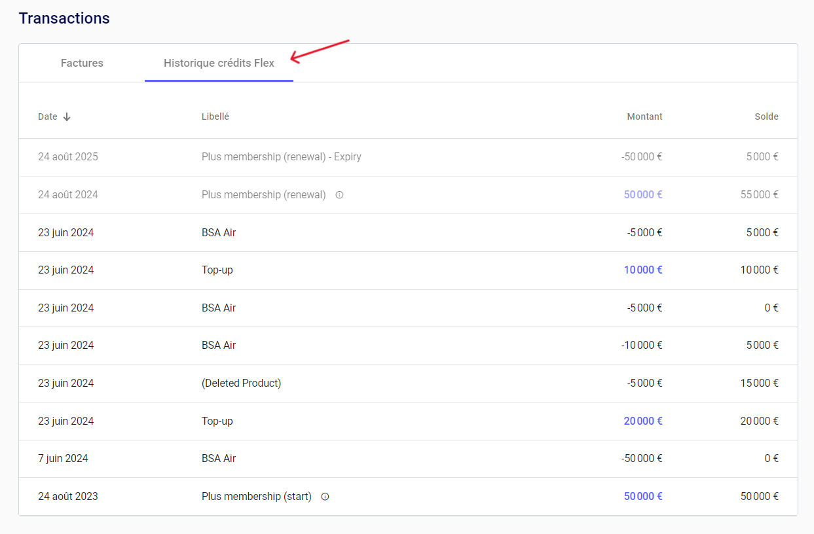Select the Plus membership (renewal) - Expiry entry
Screen dimensions: 814x534
coord(281,157)
